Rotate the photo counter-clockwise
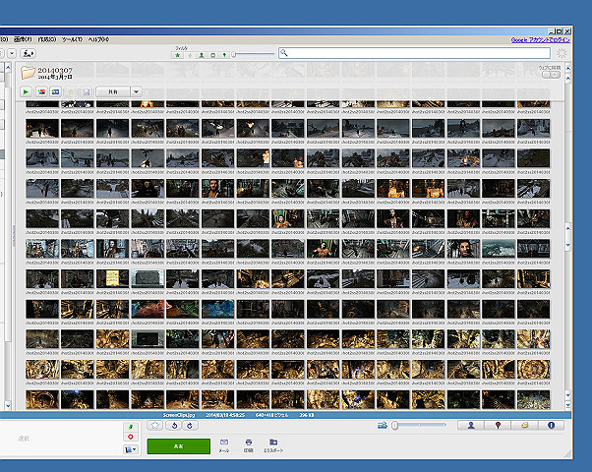 [174, 426]
